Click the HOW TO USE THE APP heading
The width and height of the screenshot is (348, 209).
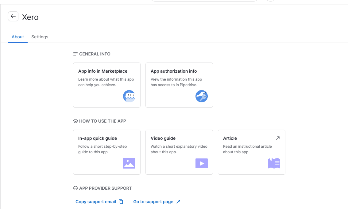point(102,121)
